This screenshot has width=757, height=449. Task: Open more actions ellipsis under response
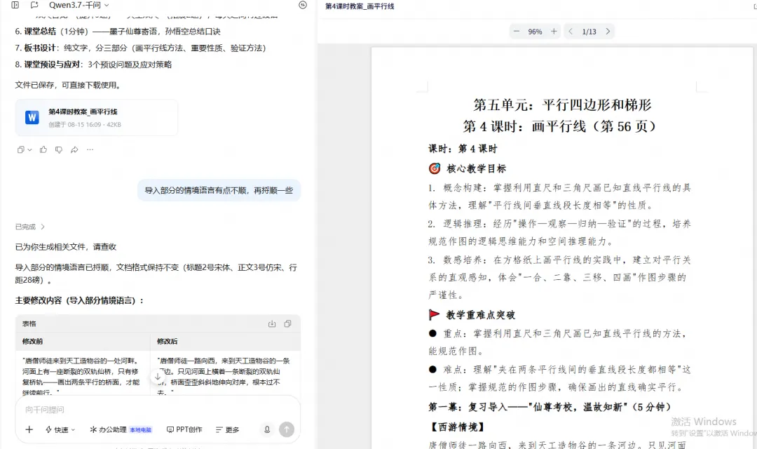[x=90, y=150]
